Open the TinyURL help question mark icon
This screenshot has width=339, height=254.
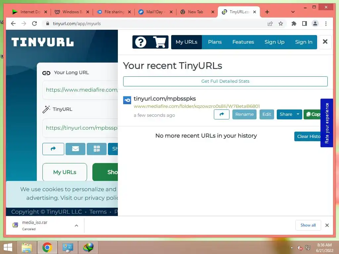tap(140, 42)
